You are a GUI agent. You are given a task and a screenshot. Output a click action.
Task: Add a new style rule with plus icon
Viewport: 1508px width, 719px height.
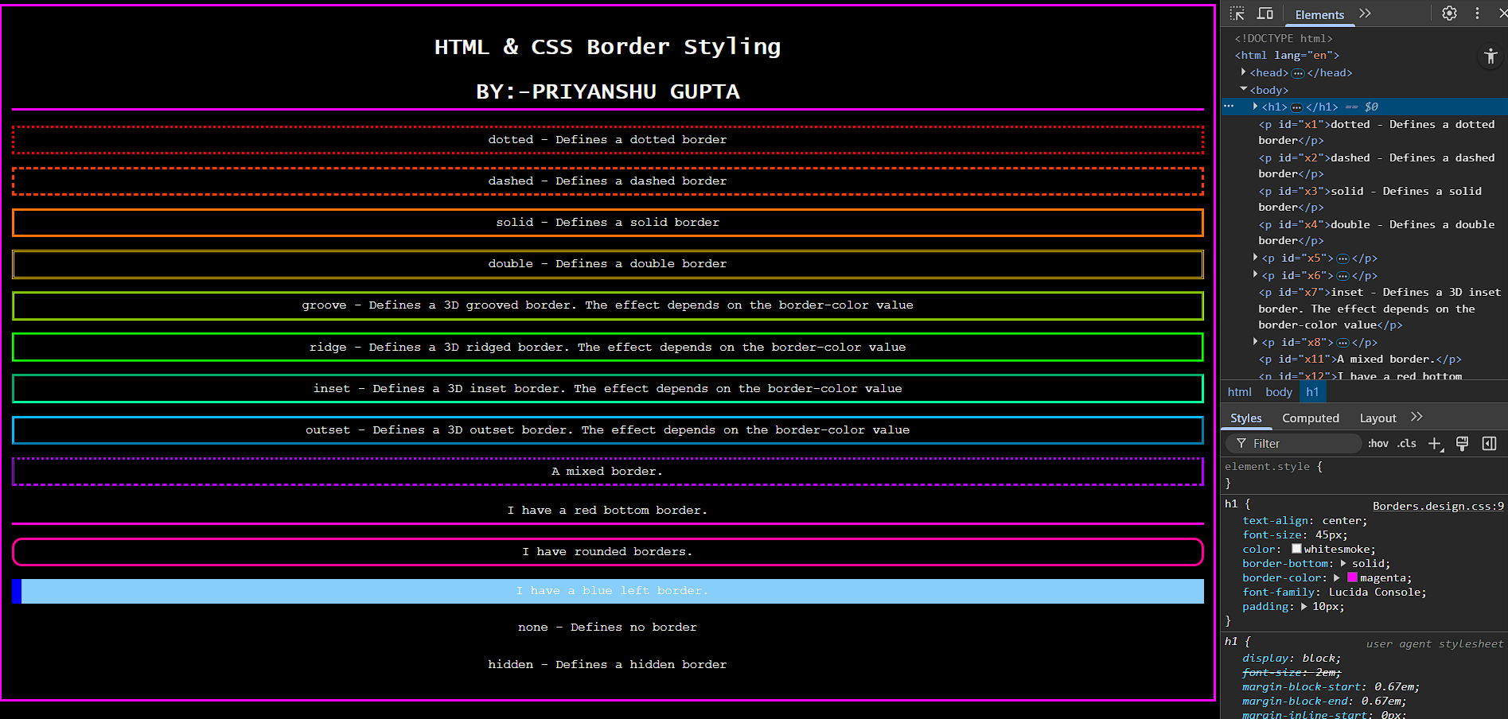pos(1435,444)
